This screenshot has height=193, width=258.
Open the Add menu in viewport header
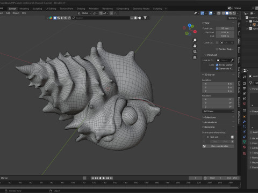(x=8, y=13)
